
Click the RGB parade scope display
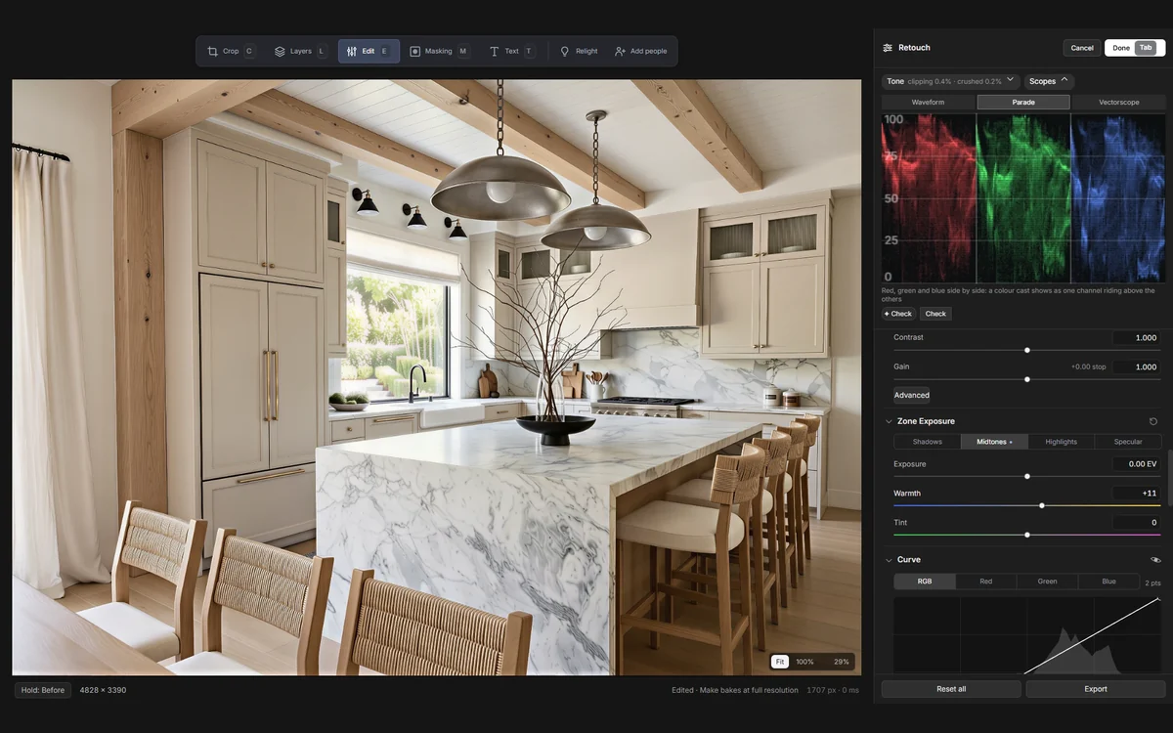1023,197
